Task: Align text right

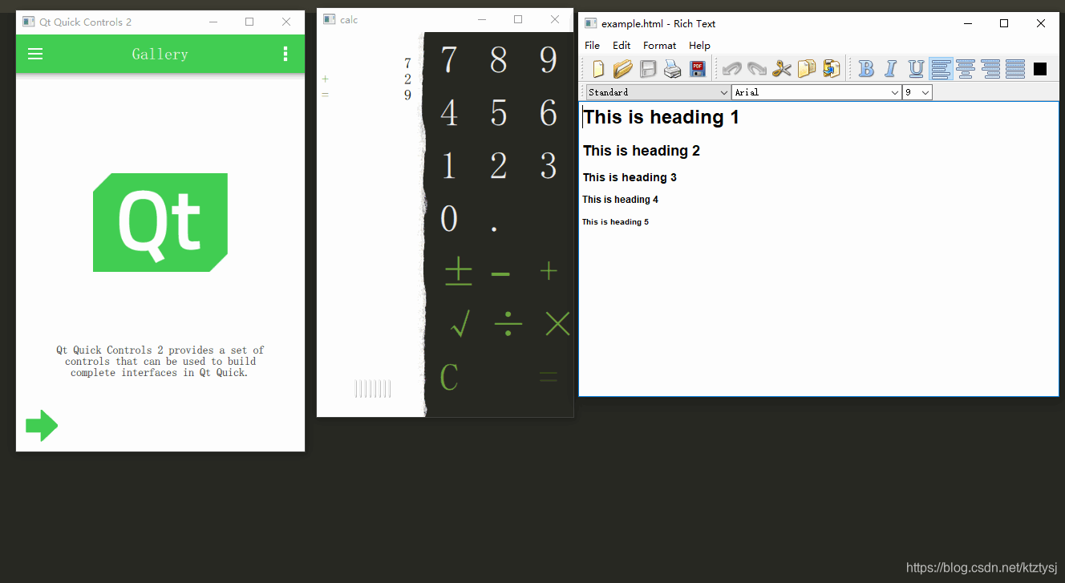Action: pyautogui.click(x=990, y=69)
